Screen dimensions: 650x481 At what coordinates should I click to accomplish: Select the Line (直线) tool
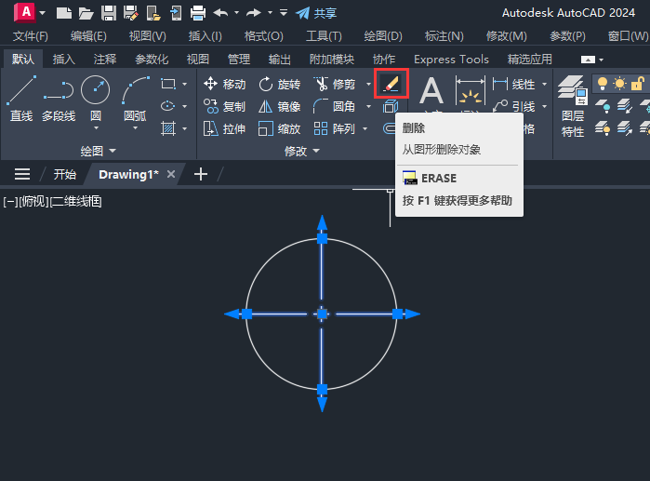tap(20, 99)
